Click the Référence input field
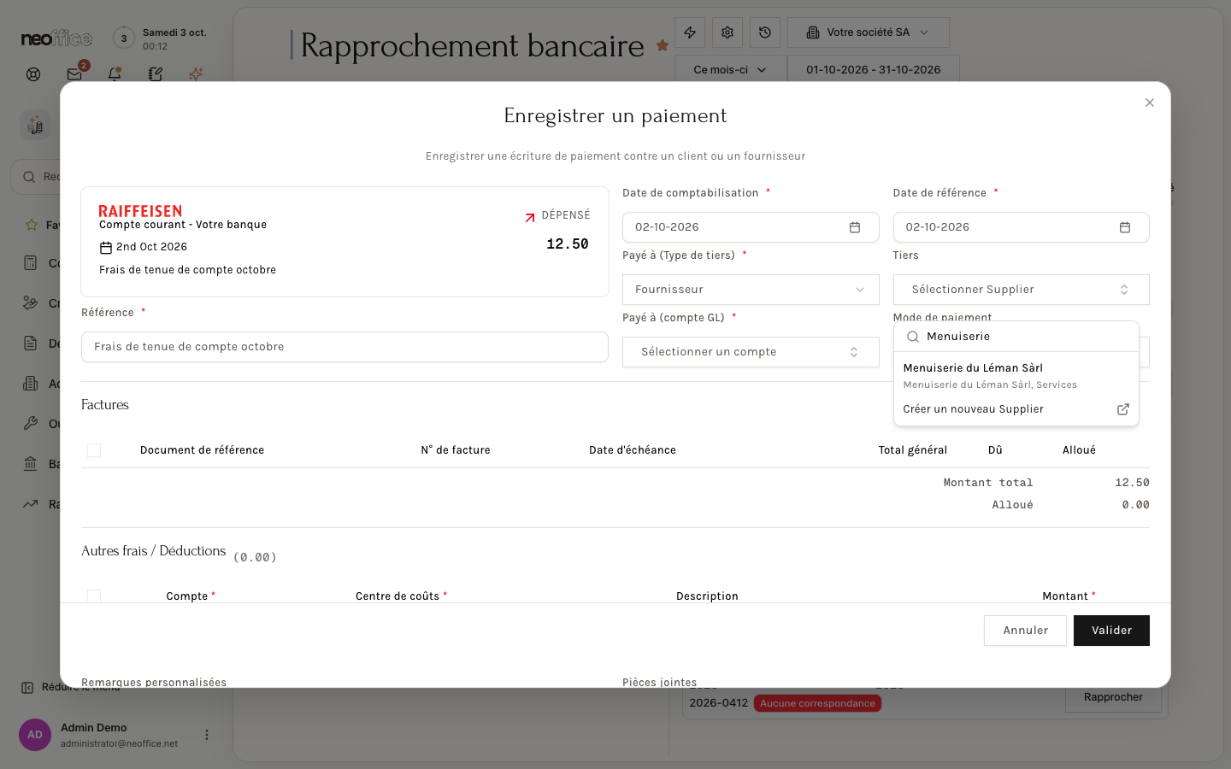Screen dimensions: 1231x769 pos(345,347)
